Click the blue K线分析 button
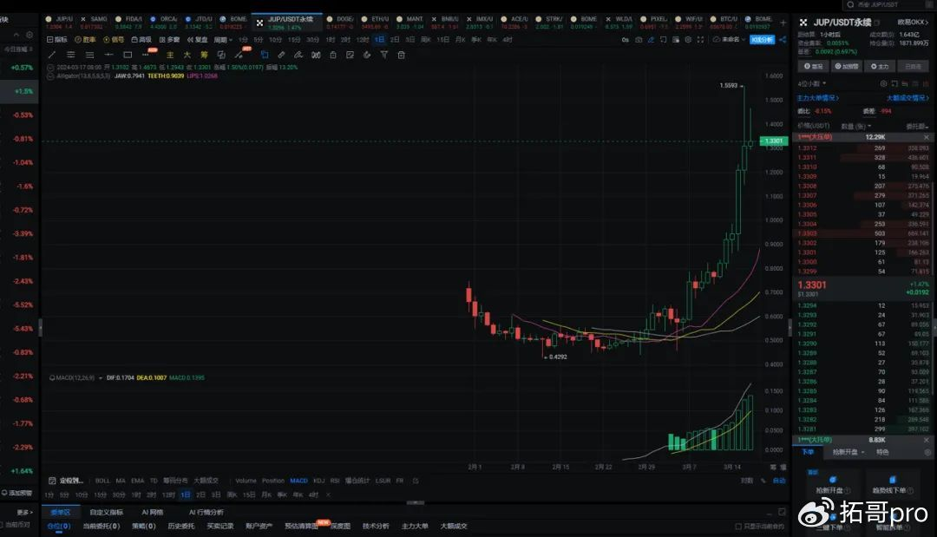The width and height of the screenshot is (937, 537). (x=762, y=40)
